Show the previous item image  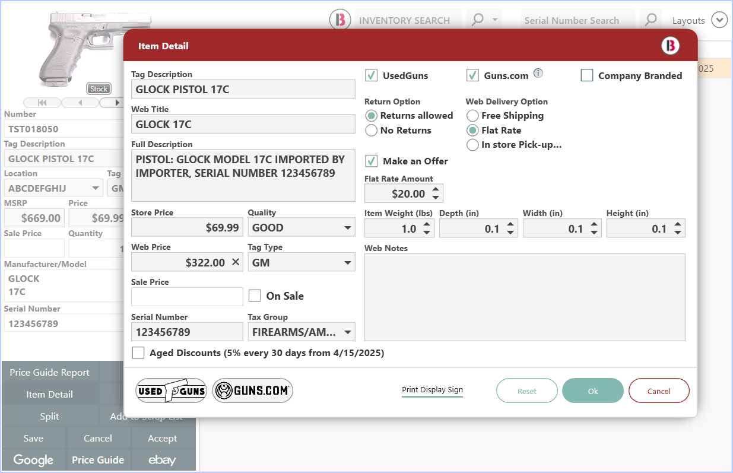tap(80, 103)
